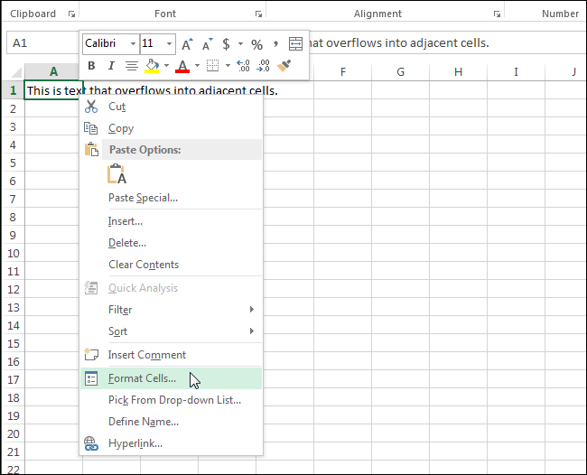
Task: Toggle Italic in the mini toolbar
Action: point(111,66)
